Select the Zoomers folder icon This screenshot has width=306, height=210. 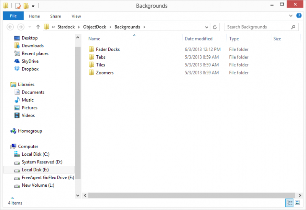click(91, 73)
